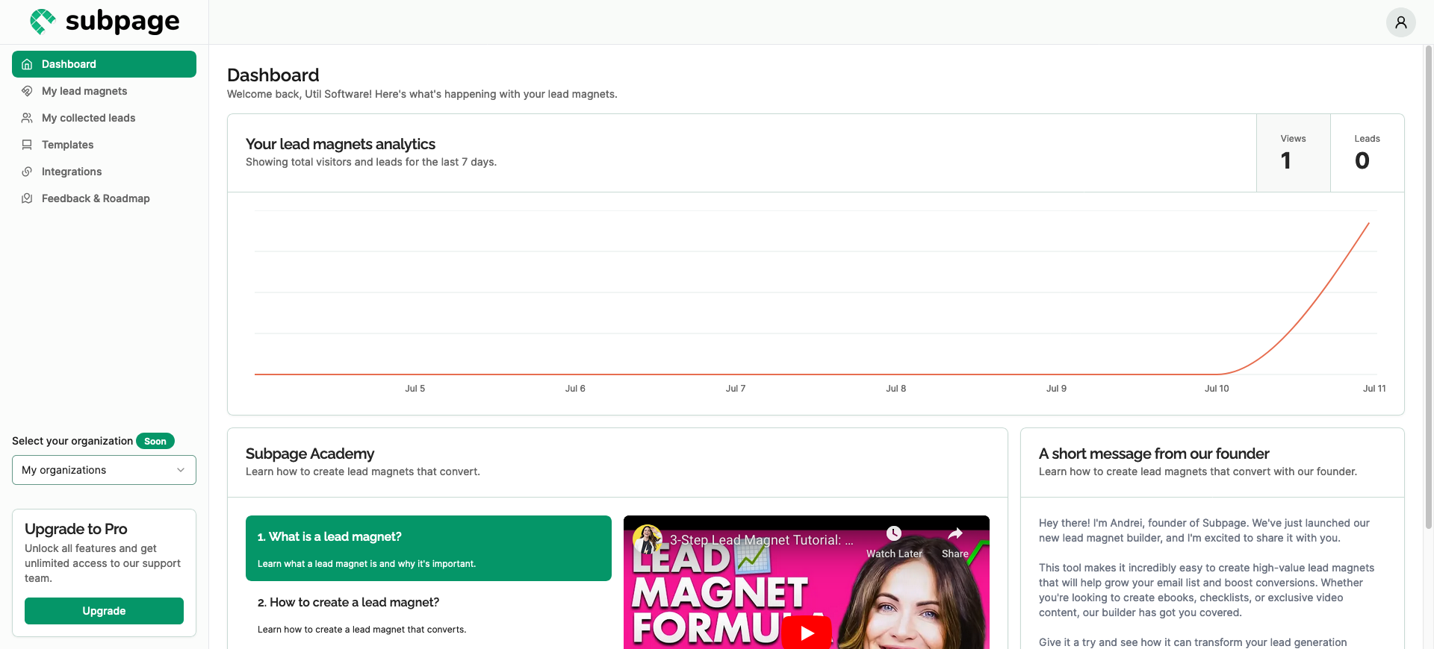Click the subpage logo icon

pos(43,22)
